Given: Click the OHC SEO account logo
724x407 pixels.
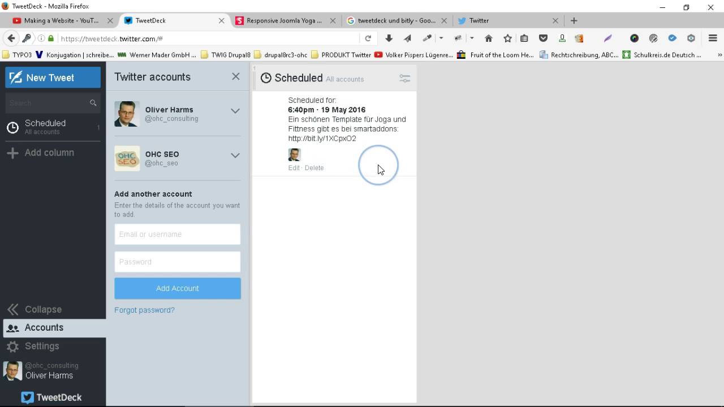Looking at the screenshot, I should point(127,158).
